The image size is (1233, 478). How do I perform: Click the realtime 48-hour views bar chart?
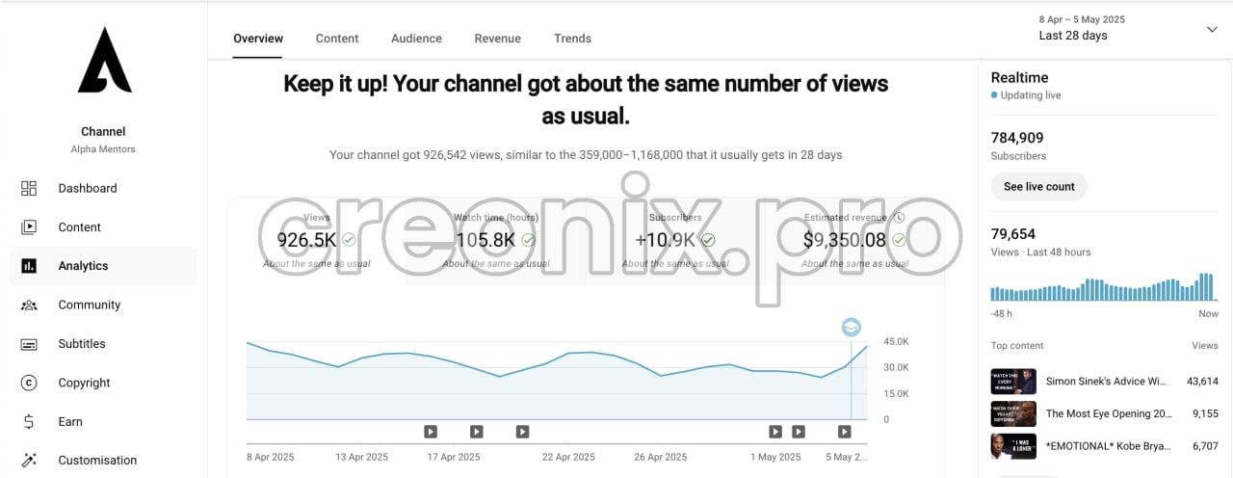point(1104,287)
